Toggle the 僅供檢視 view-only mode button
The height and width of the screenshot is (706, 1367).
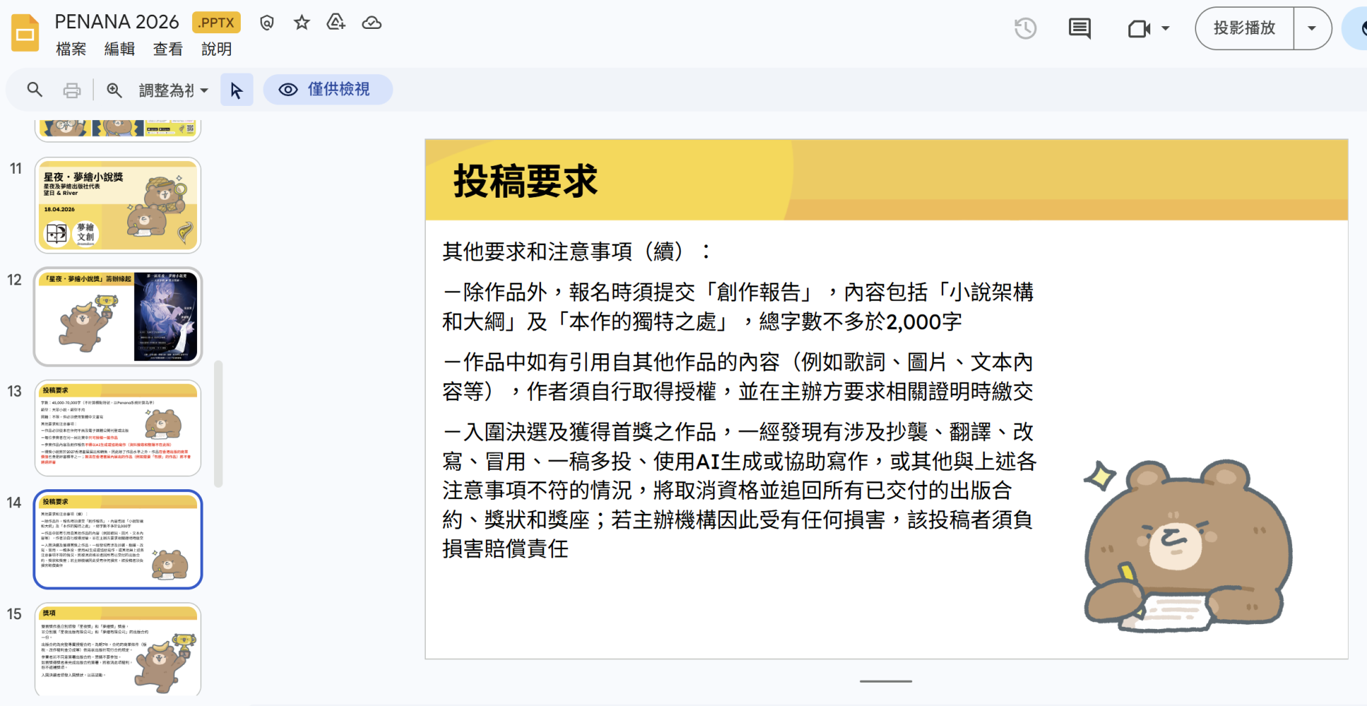click(x=328, y=90)
